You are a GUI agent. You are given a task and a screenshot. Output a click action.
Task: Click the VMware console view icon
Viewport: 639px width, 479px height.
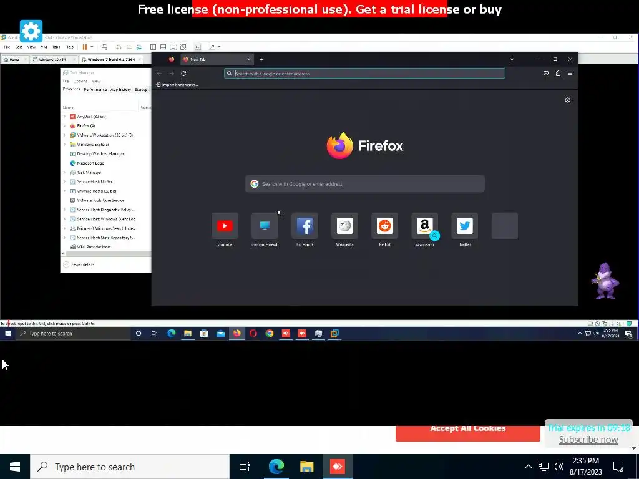198,47
